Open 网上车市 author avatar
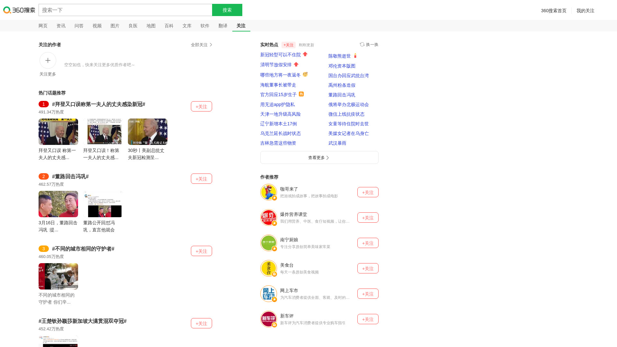617x347 pixels. coord(269,294)
